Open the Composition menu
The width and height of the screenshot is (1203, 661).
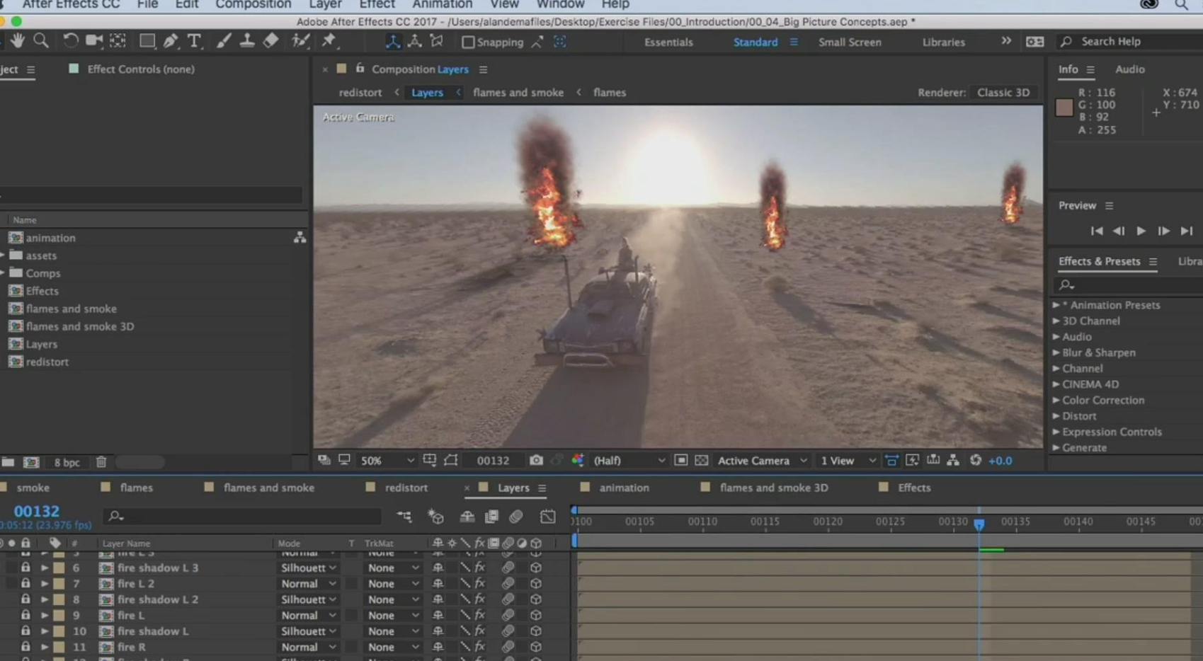tap(253, 5)
